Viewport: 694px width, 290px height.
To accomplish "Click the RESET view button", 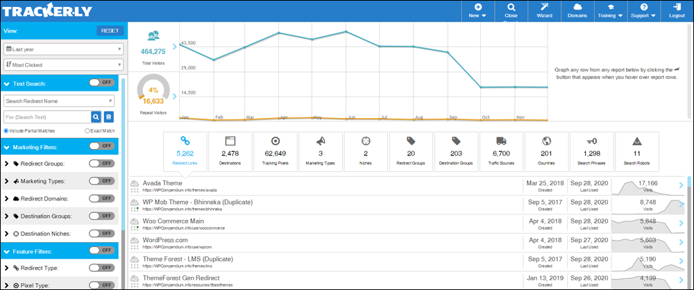I will point(110,31).
